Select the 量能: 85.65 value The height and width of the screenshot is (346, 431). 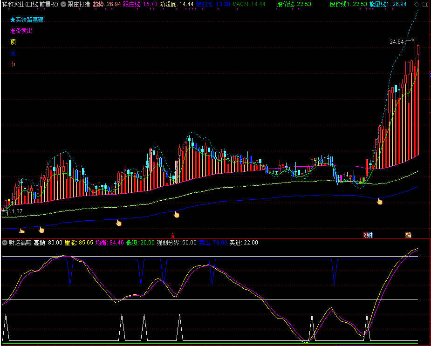79,243
